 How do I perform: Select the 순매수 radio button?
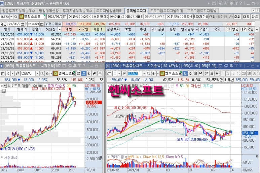[x=112, y=16]
